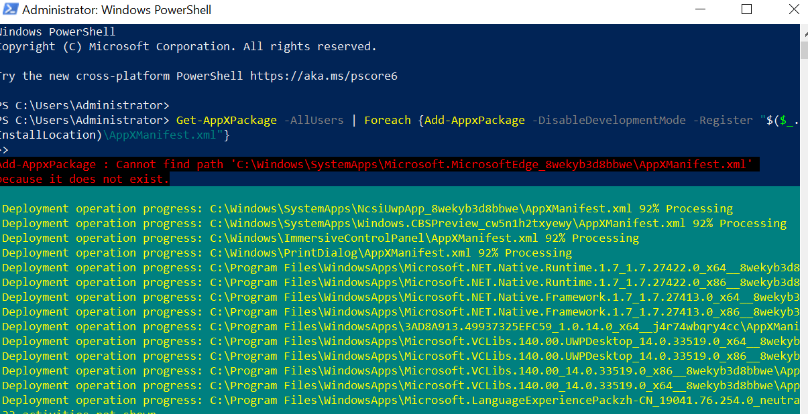Click the NET.Native.Framework x64 deployment line
The image size is (808, 414).
coord(400,297)
